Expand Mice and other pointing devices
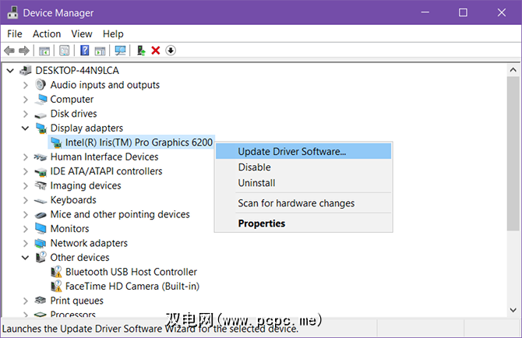The image size is (522, 338). 25,215
